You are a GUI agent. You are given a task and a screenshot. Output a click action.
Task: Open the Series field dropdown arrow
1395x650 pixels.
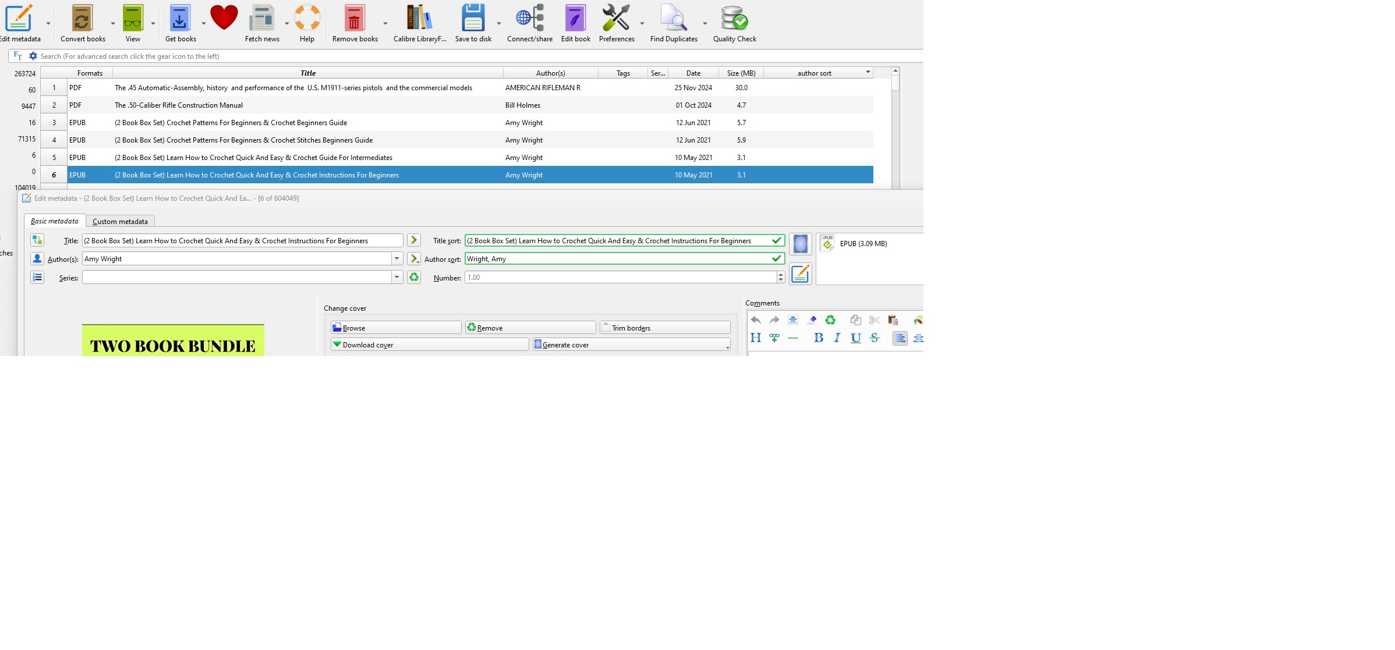coord(396,277)
